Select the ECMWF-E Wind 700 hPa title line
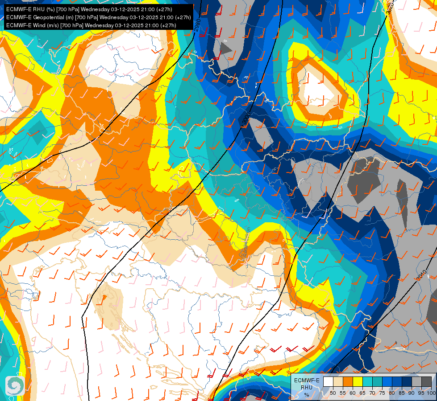 (91, 25)
